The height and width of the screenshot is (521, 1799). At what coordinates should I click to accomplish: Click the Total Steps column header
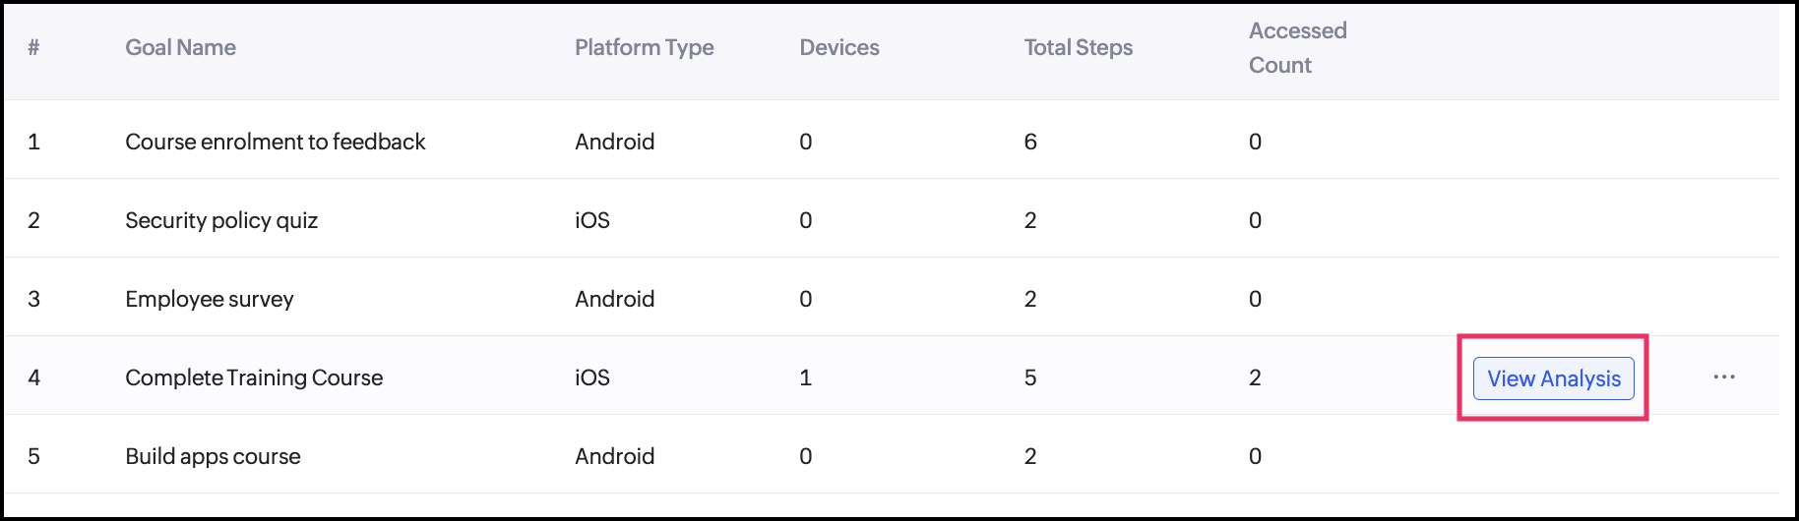[x=1078, y=47]
